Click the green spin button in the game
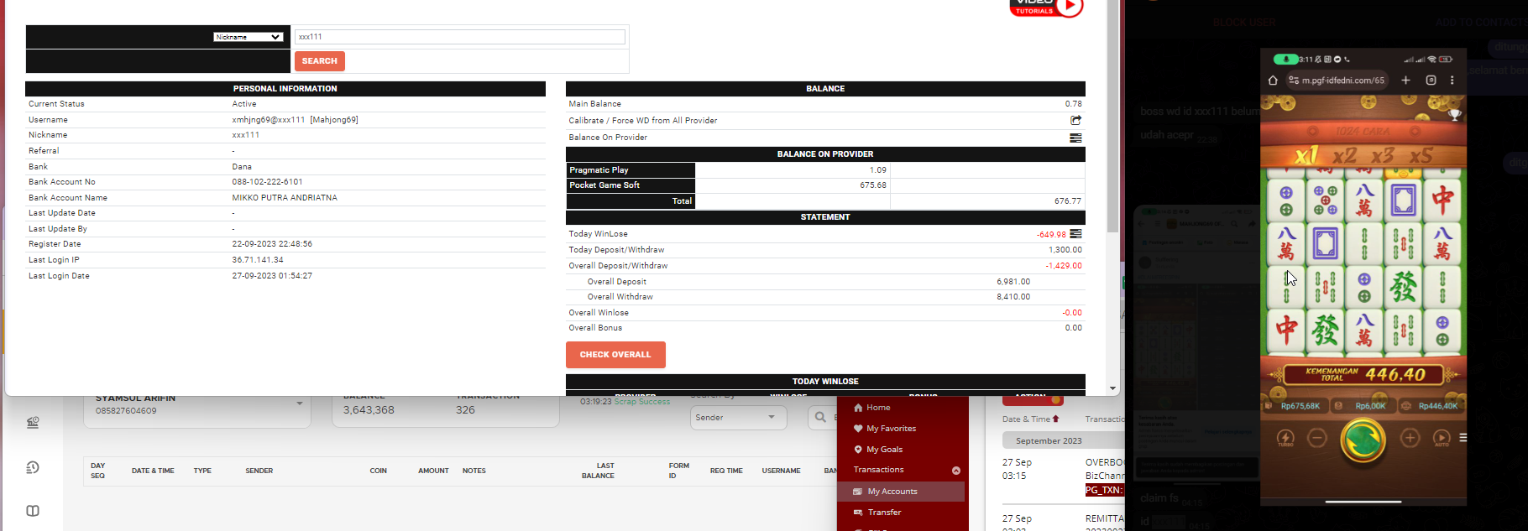Viewport: 1528px width, 531px height. [x=1363, y=439]
